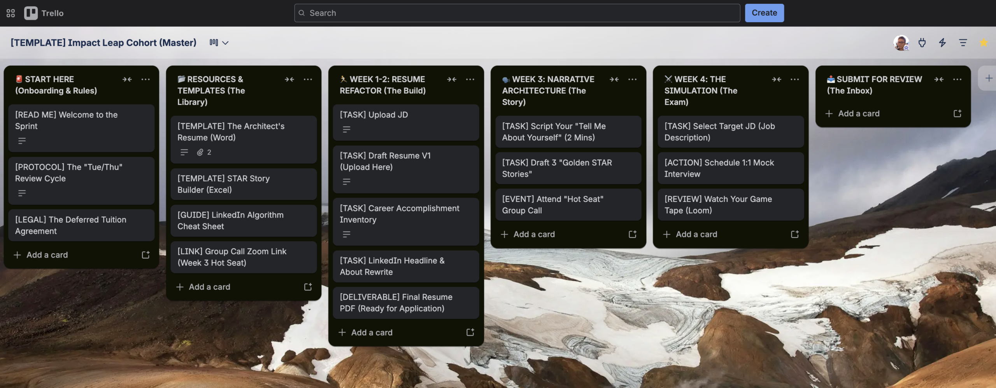Image resolution: width=996 pixels, height=388 pixels.
Task: Open the board view switcher dropdown
Action: [x=219, y=43]
